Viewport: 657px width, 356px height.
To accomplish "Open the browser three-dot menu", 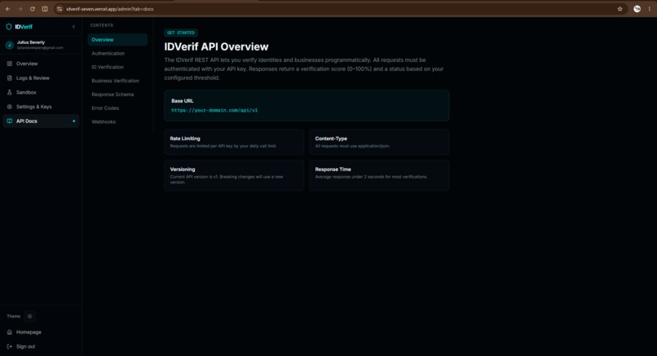I will (650, 9).
